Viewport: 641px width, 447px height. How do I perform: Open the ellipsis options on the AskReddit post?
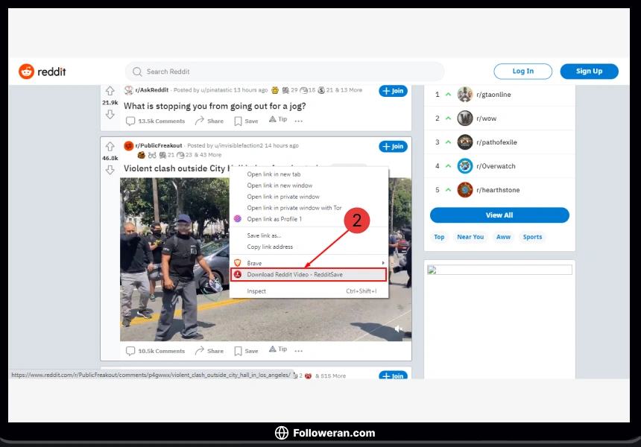tap(299, 120)
